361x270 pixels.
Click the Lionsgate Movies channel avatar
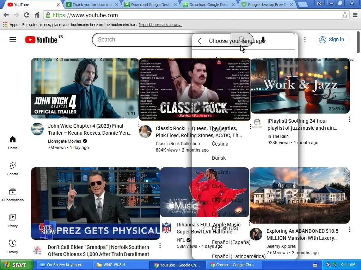point(37,129)
